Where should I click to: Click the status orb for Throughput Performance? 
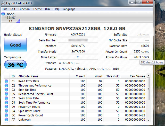(6, 85)
